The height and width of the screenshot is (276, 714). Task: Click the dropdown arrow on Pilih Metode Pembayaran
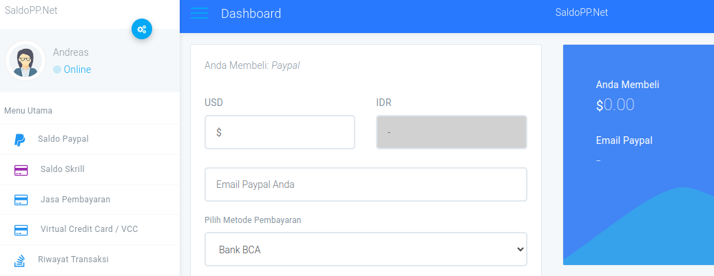click(x=521, y=249)
